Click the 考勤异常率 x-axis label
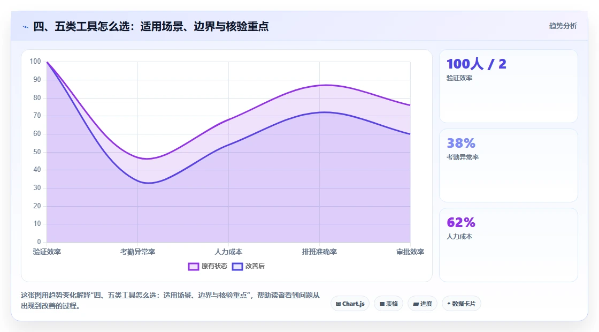 tap(137, 252)
